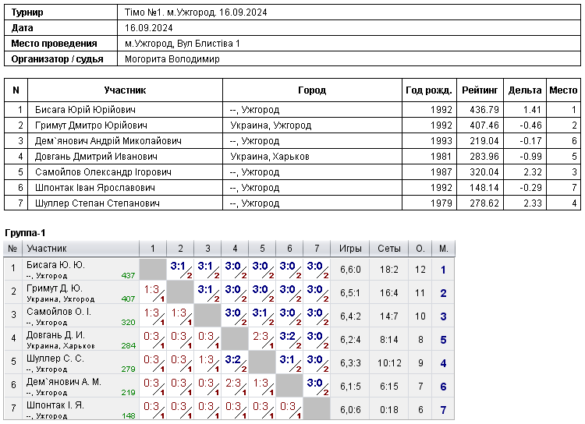Viewport: 585px width, 424px height.
Task: Click participant name Самойлов Олександр Ігорович
Action: 103,172
